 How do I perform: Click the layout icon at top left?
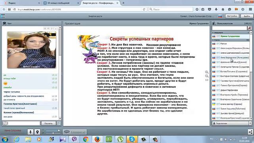(3, 16)
